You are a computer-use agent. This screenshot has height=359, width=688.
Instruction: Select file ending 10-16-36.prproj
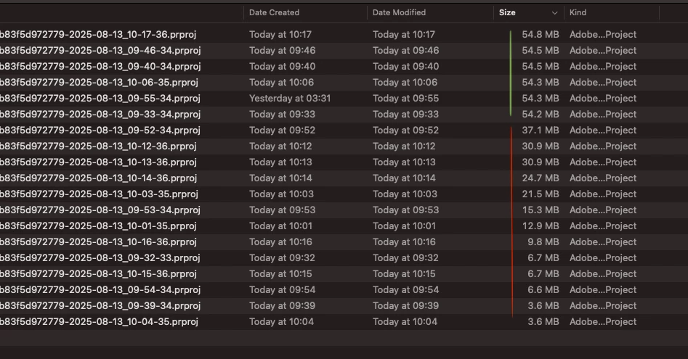point(98,242)
